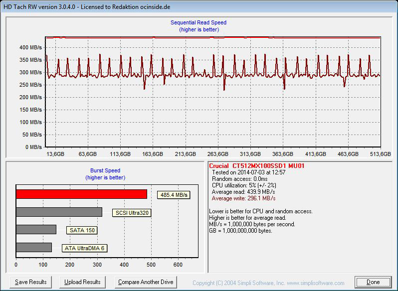Click the 63,6GB axis label
398x291 pixels.
pyautogui.click(x=88, y=154)
